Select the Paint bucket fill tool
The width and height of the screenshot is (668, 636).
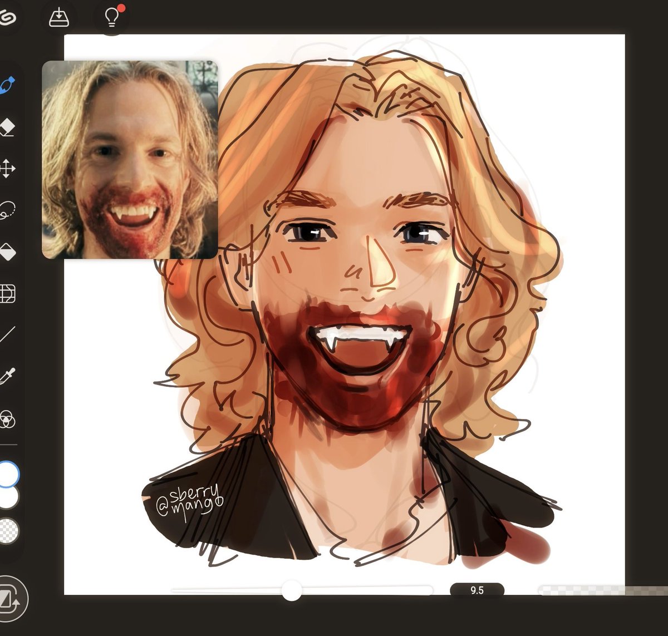(7, 252)
